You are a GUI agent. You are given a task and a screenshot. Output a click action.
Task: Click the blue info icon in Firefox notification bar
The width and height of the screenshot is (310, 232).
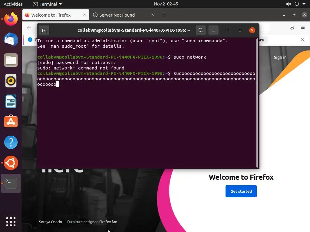30,40
